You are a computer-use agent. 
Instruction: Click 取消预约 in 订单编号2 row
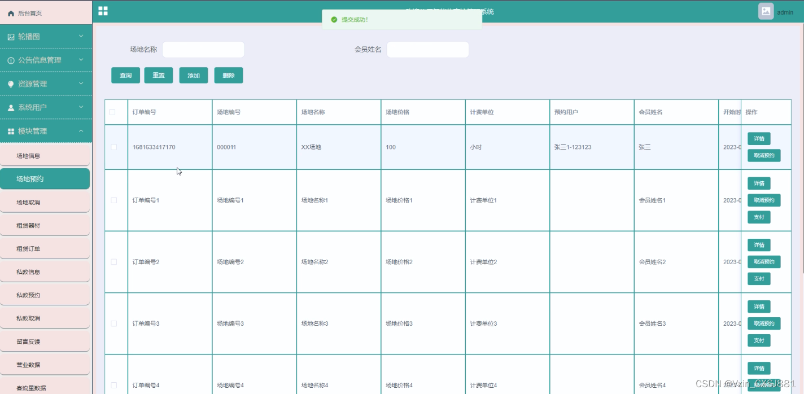[x=764, y=262]
